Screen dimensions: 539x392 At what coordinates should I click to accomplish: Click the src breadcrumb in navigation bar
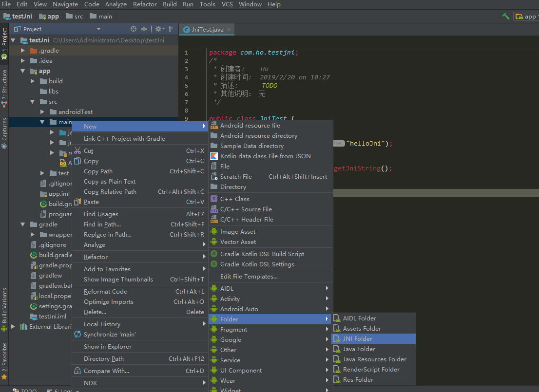[75, 16]
